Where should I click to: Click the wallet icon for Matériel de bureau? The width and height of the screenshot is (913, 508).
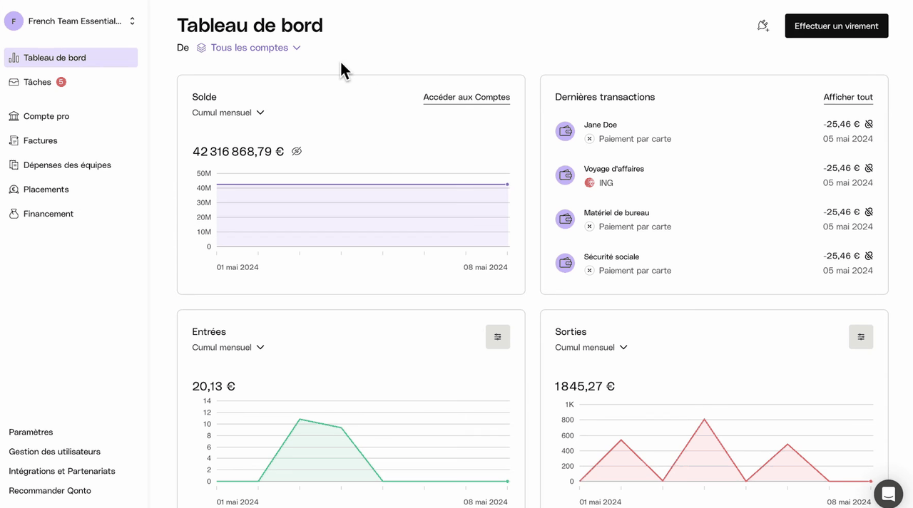coord(565,219)
